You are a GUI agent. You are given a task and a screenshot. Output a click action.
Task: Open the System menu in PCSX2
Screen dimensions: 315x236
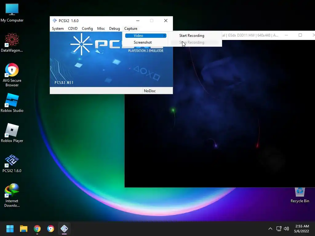click(x=58, y=29)
